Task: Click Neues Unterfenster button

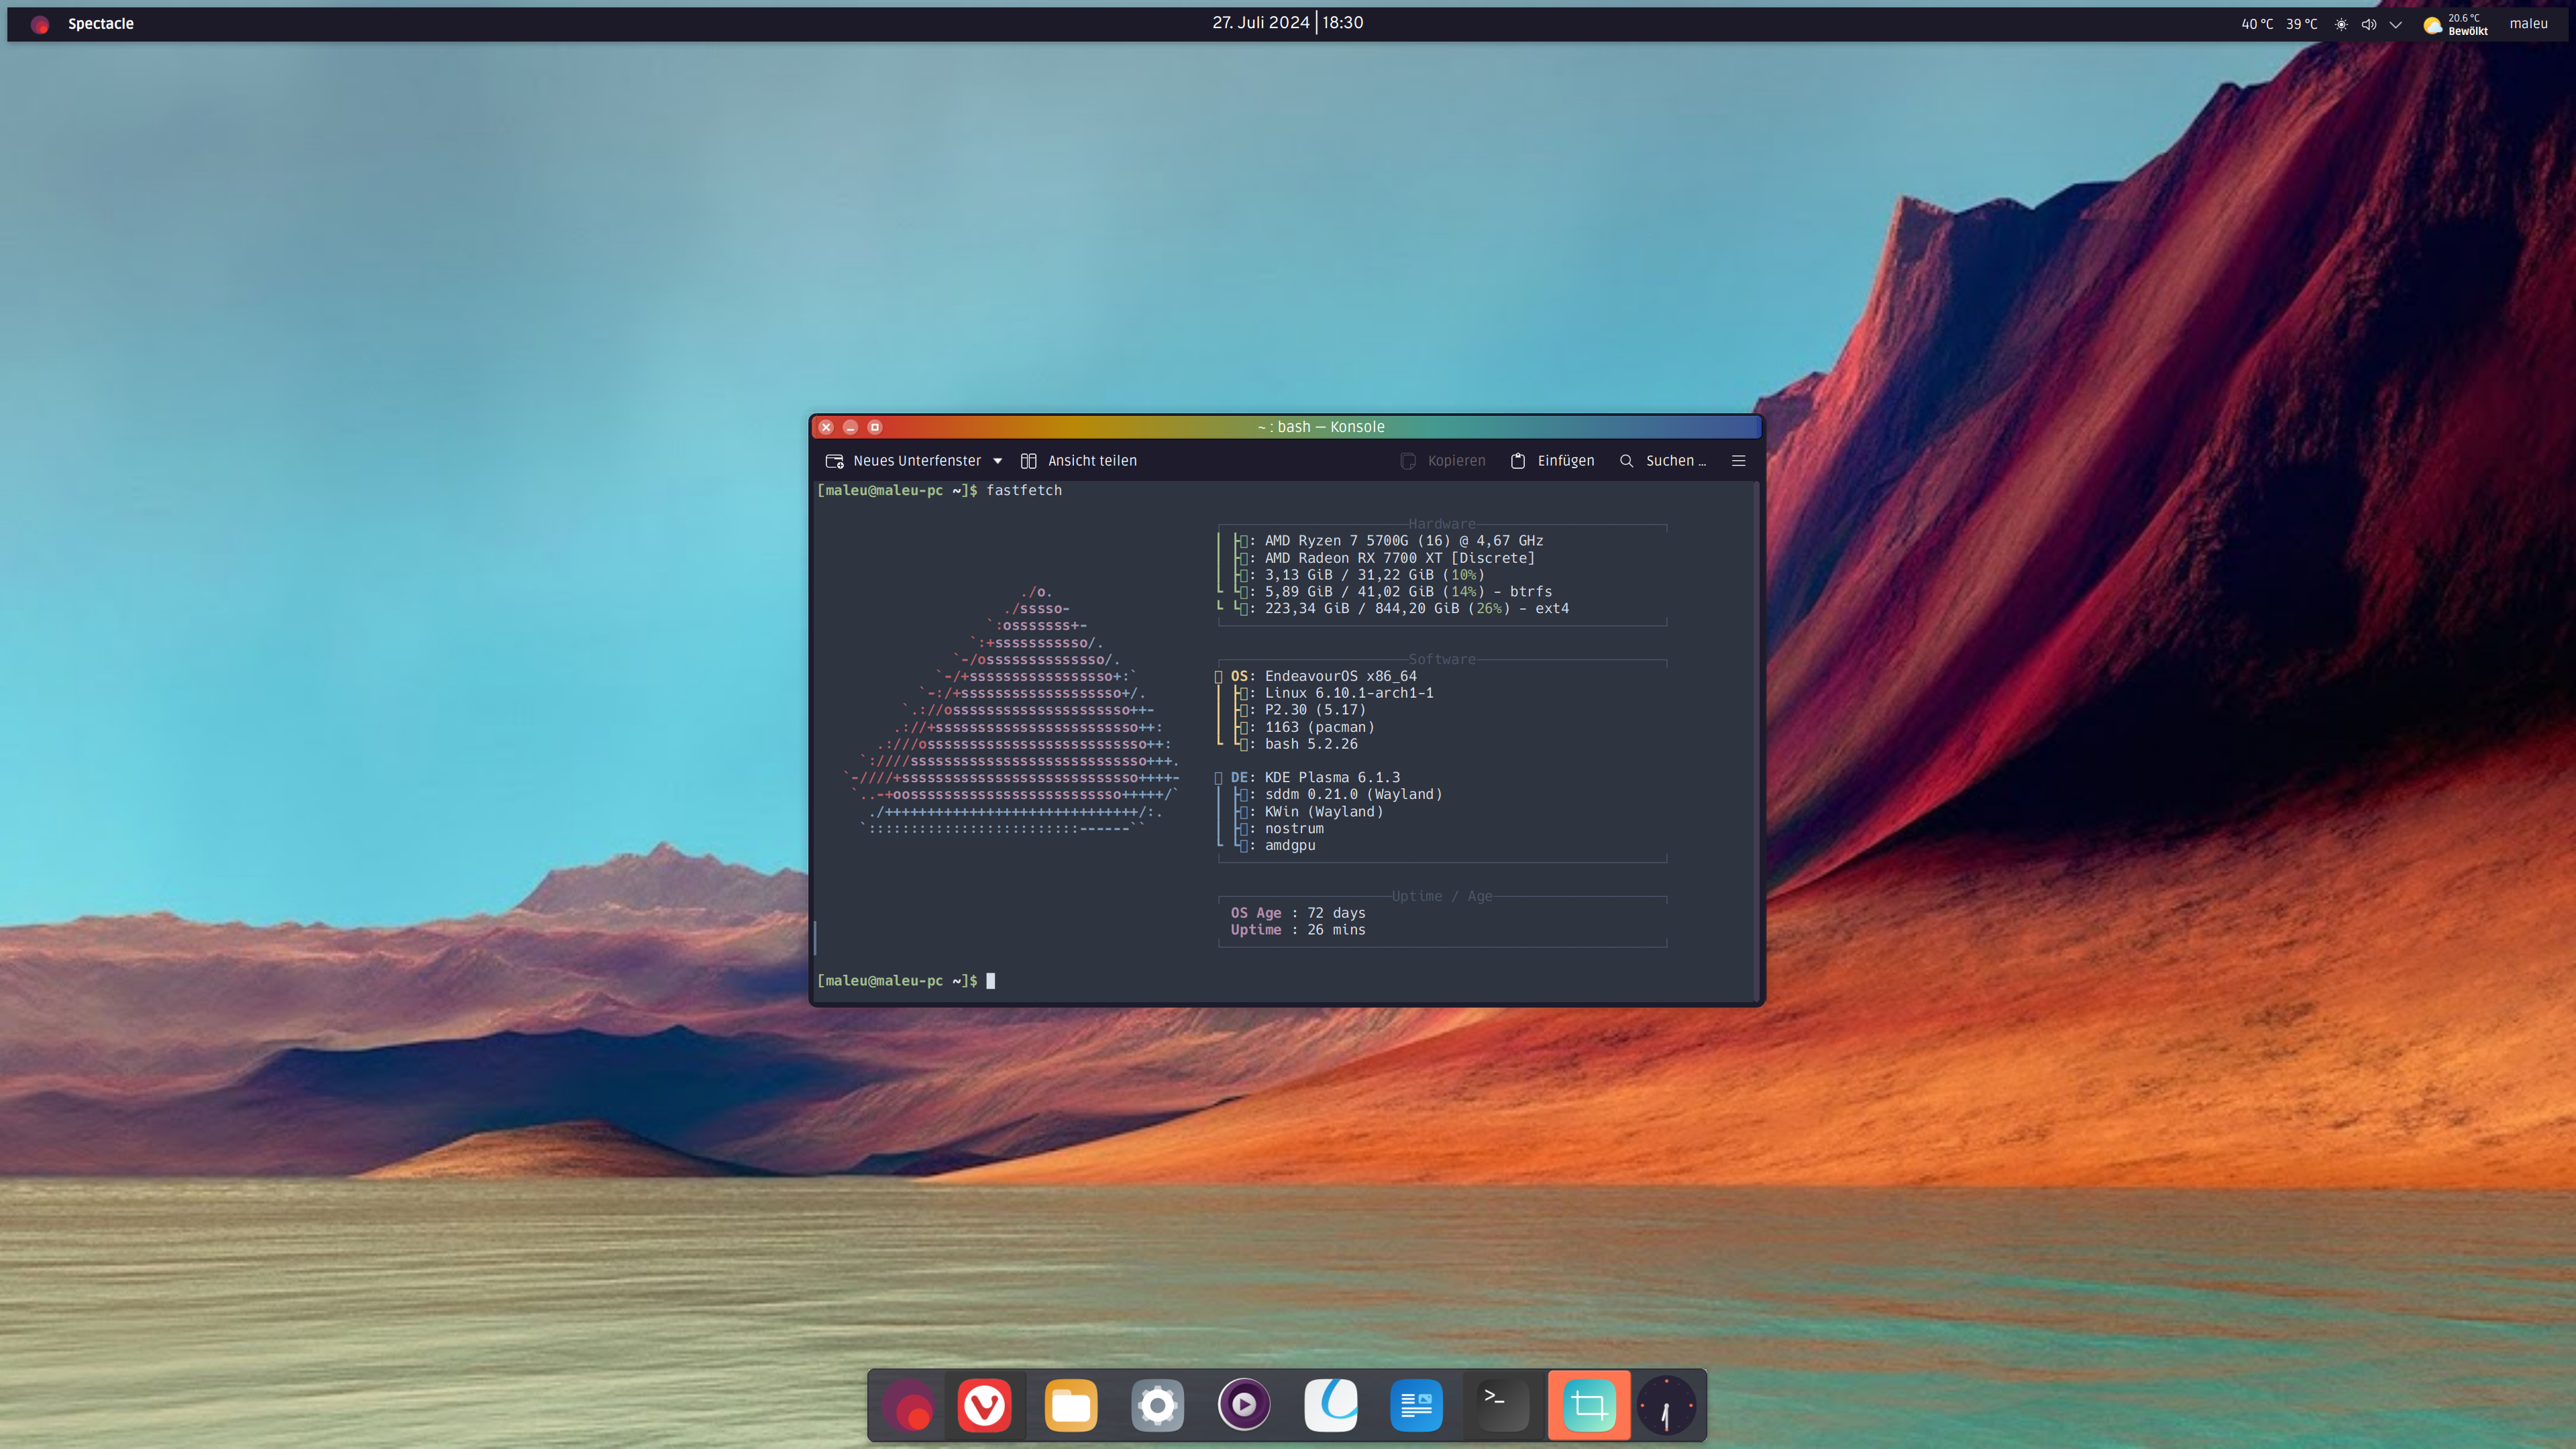Action: pos(904,461)
